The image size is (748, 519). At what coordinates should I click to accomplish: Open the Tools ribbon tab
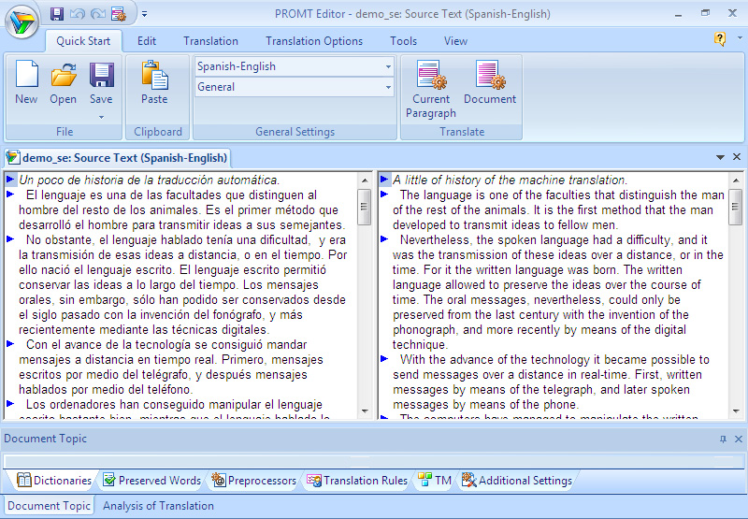pyautogui.click(x=404, y=41)
